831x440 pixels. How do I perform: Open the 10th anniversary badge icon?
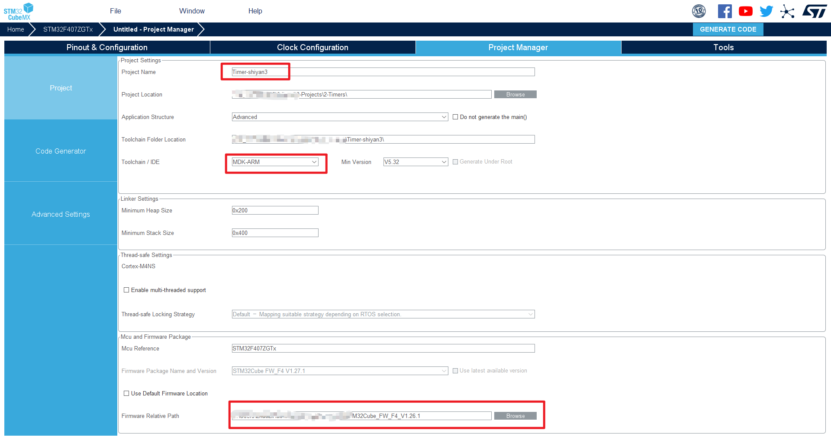click(699, 11)
